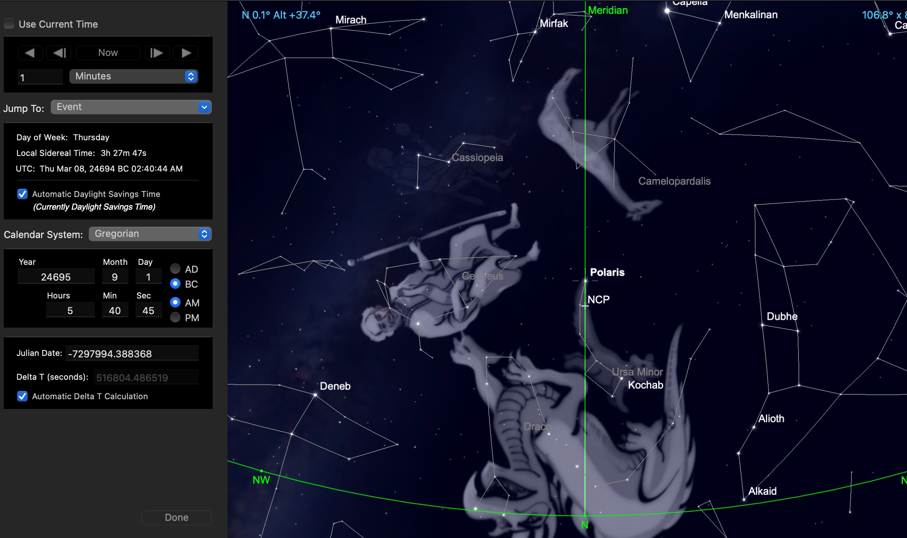Enable Use Current Time checkbox
907x538 pixels.
pos(9,24)
